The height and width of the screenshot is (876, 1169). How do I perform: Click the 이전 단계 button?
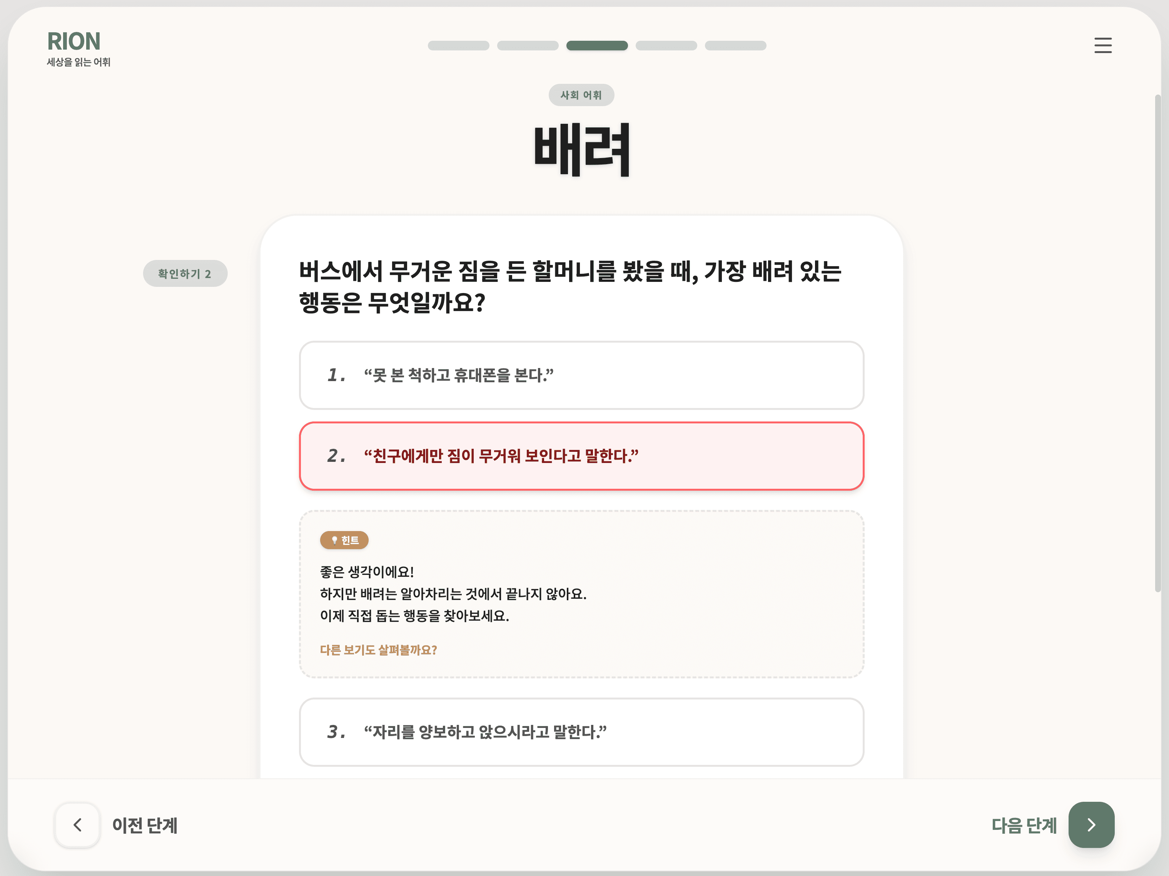[127, 825]
